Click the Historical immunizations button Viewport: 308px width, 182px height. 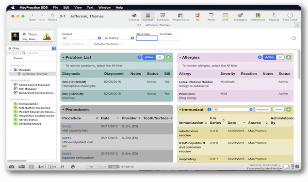tap(262, 109)
